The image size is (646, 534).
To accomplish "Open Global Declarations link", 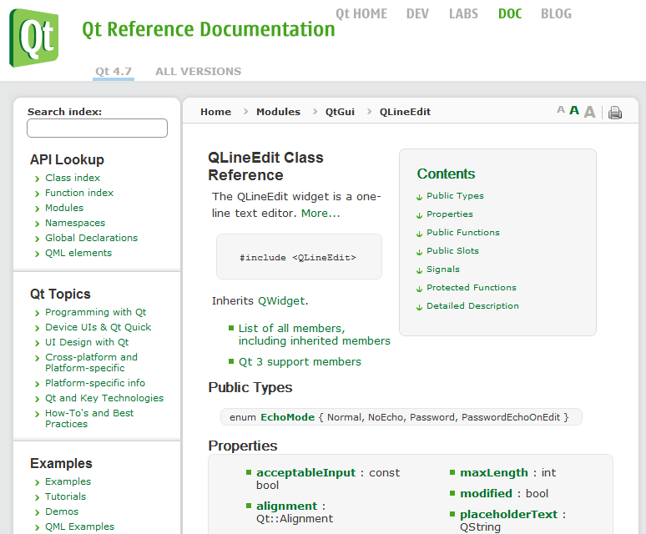I will (92, 238).
